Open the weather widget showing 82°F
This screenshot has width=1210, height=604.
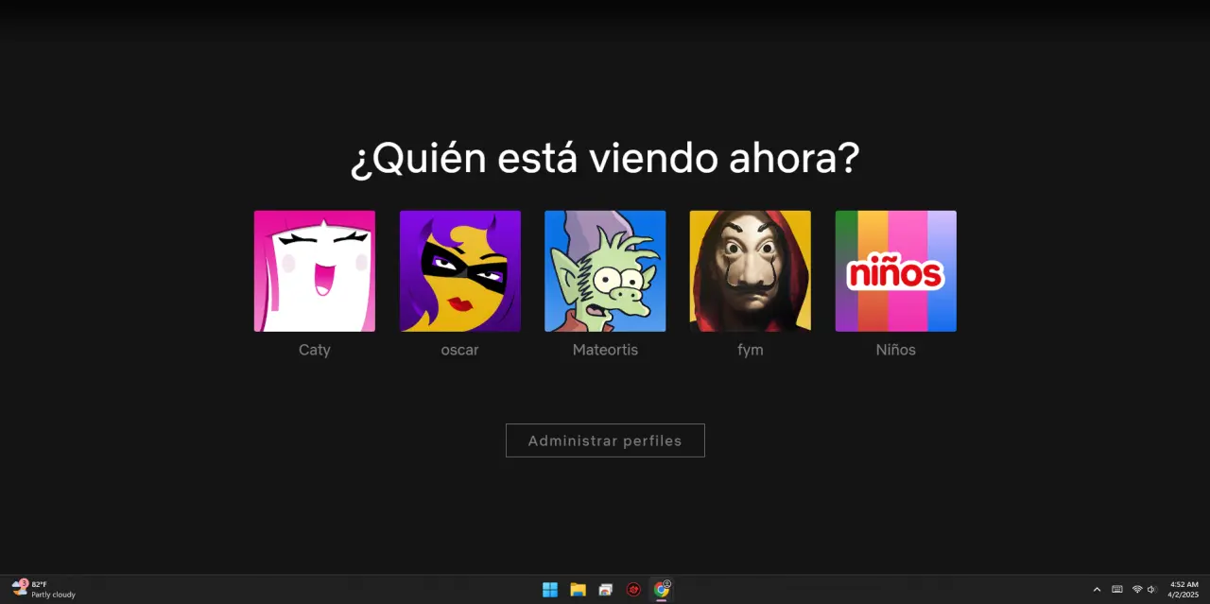point(43,590)
